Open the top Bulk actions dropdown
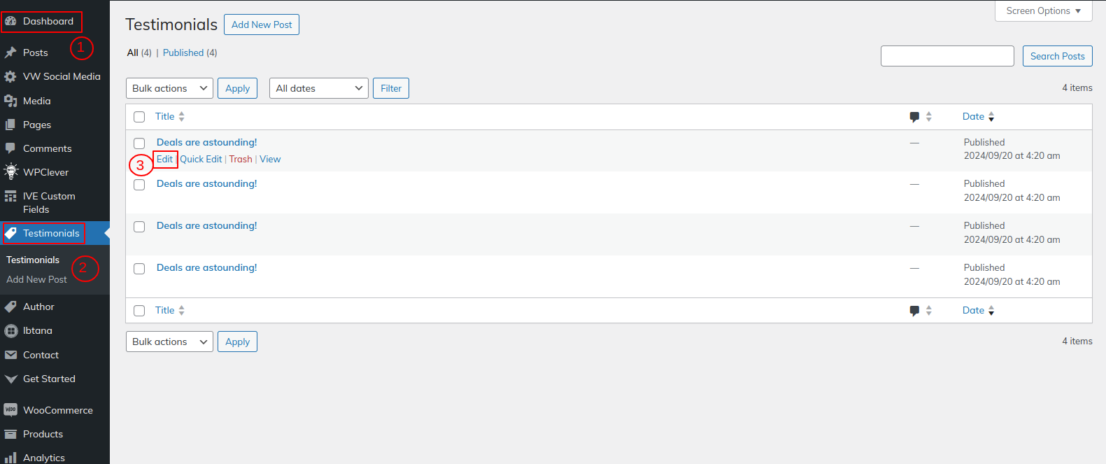1106x464 pixels. [x=169, y=88]
